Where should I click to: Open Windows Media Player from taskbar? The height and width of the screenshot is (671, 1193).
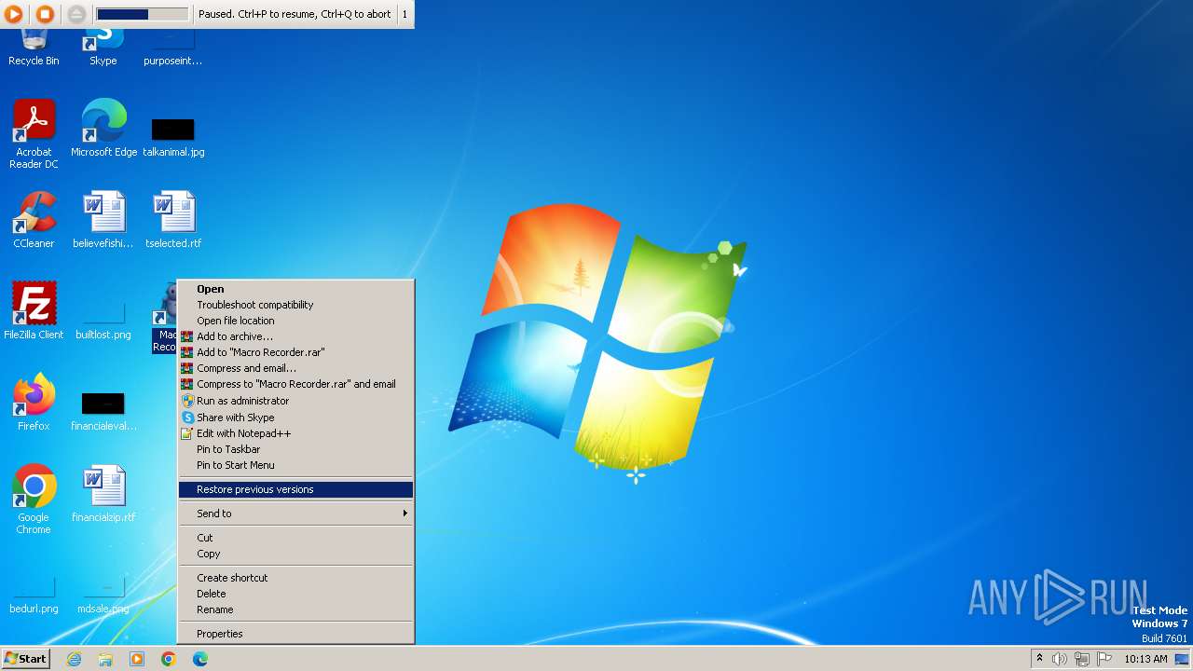137,659
